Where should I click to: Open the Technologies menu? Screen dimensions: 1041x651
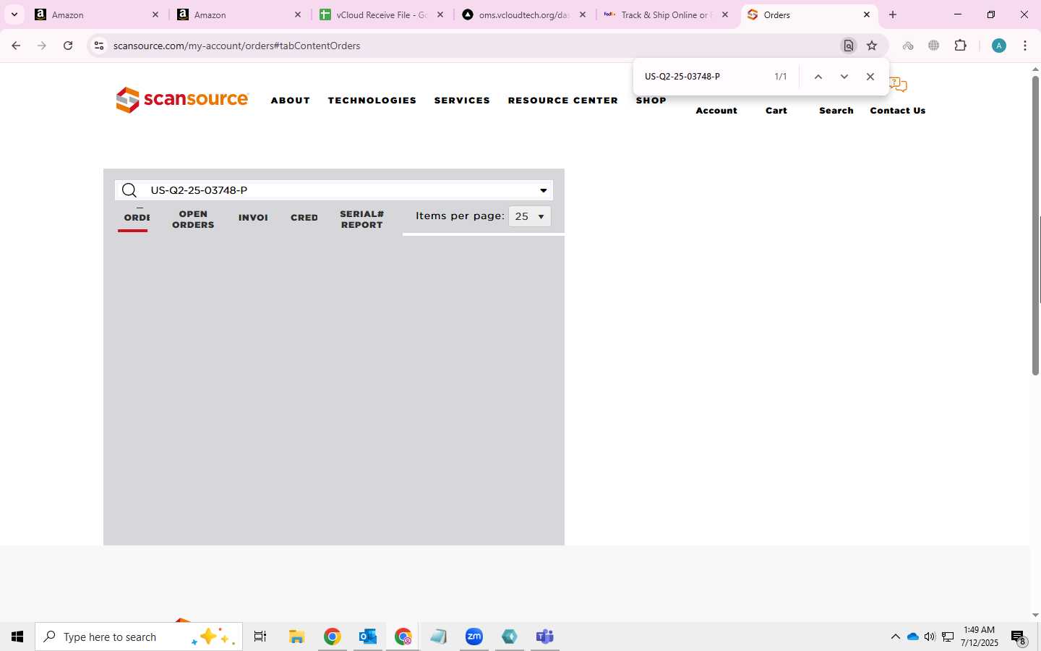click(372, 101)
